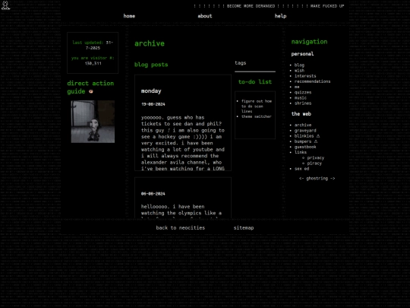Open the recommendations link
This screenshot has height=308, width=410.
click(x=312, y=81)
